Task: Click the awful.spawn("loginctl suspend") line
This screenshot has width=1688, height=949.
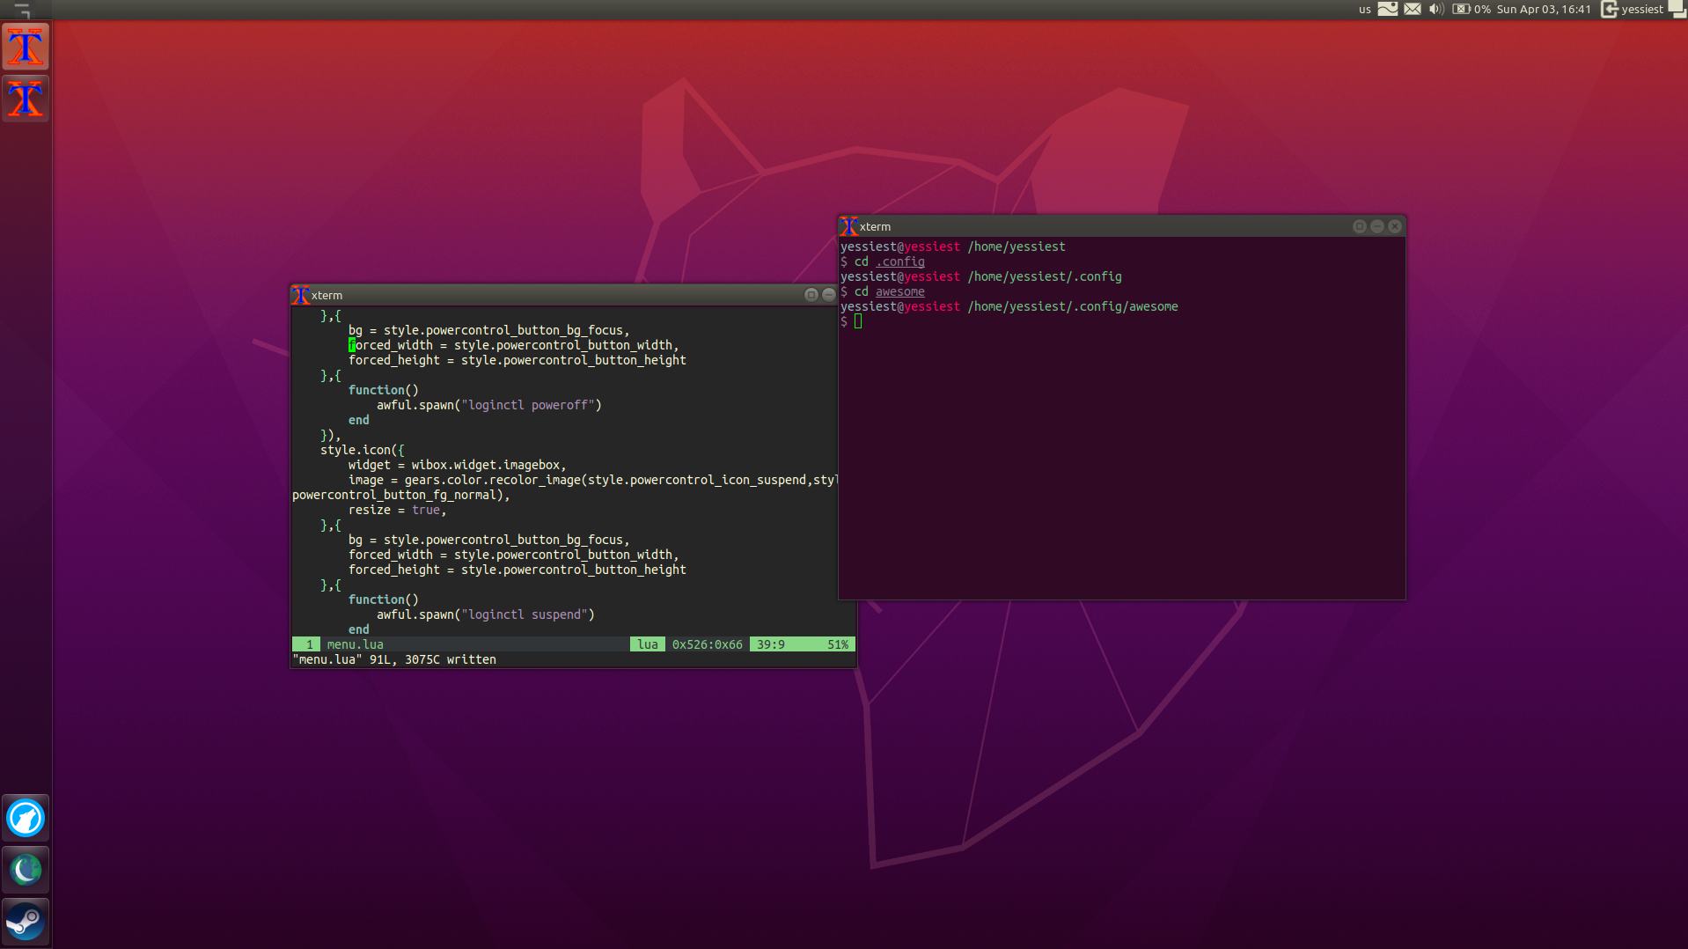Action: pyautogui.click(x=486, y=614)
